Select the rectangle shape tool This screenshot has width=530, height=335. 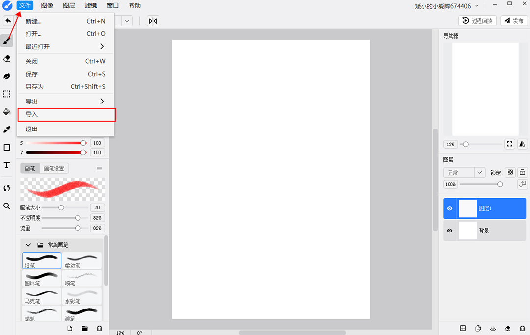click(x=7, y=147)
